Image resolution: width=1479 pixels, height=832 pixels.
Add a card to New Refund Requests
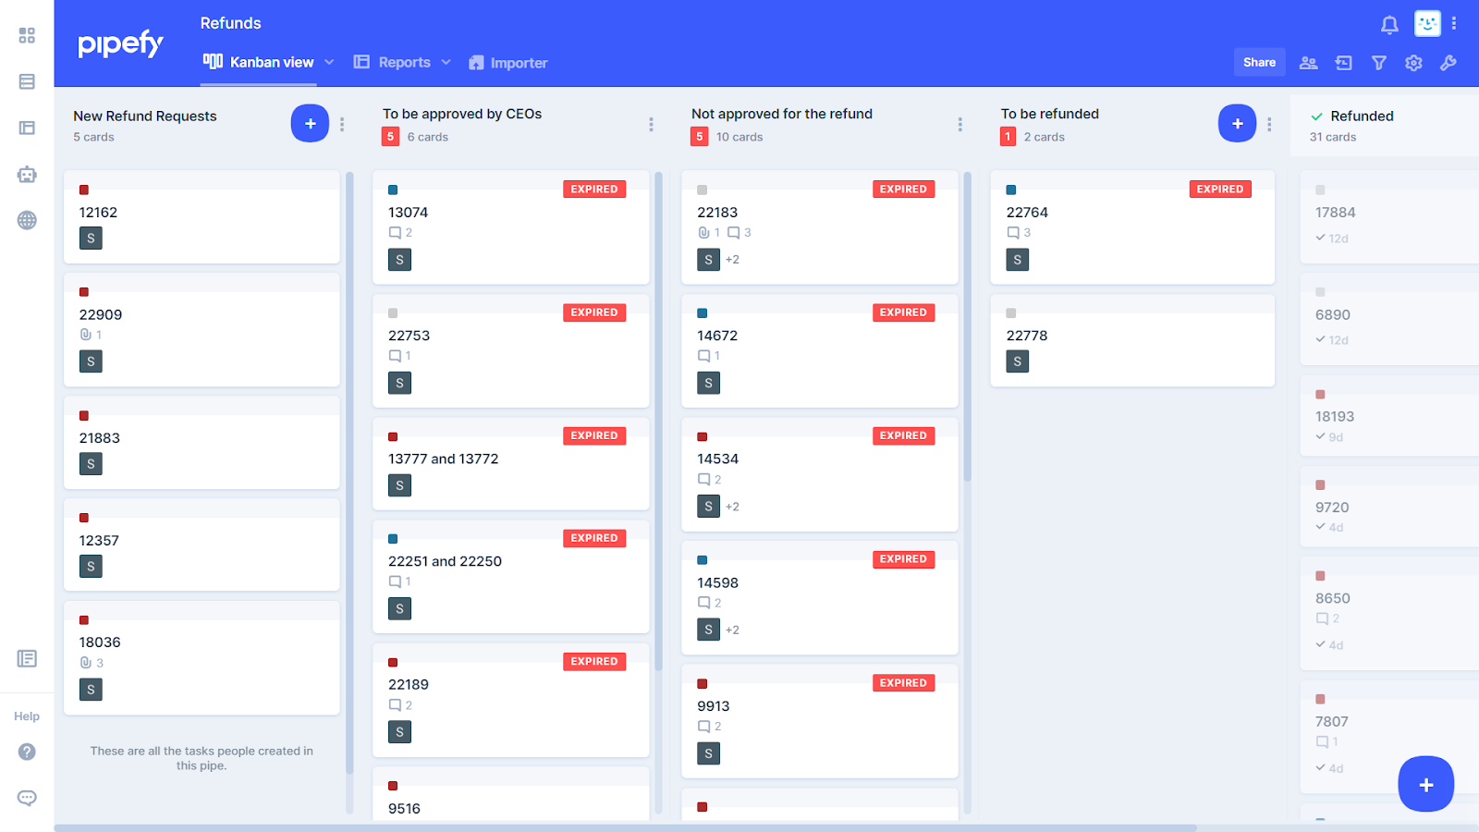(x=310, y=123)
